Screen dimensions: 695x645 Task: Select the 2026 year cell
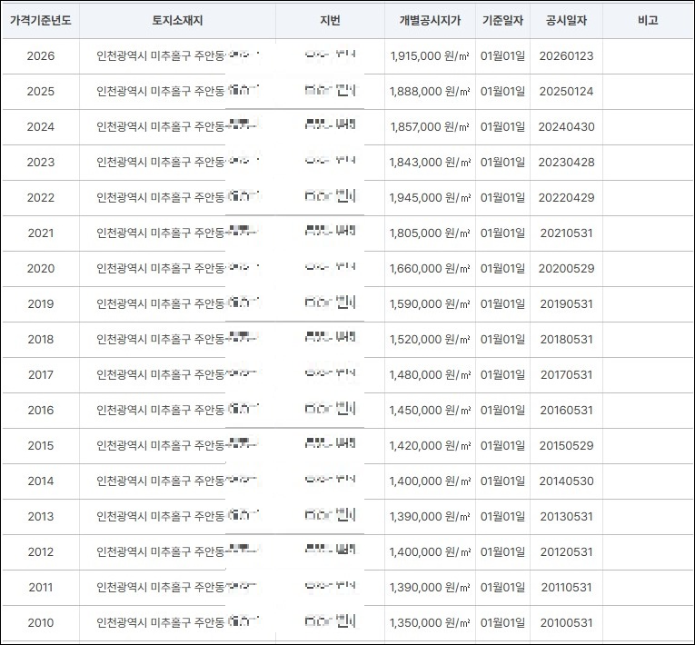40,55
